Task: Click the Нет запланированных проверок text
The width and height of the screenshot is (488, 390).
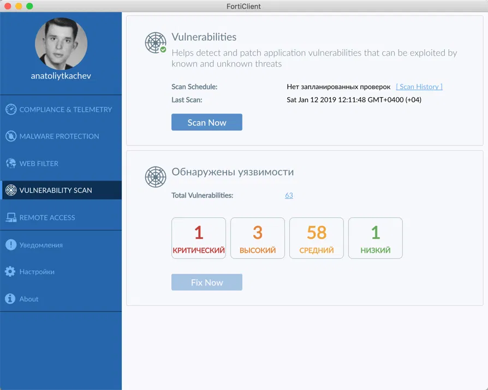Action: click(338, 87)
